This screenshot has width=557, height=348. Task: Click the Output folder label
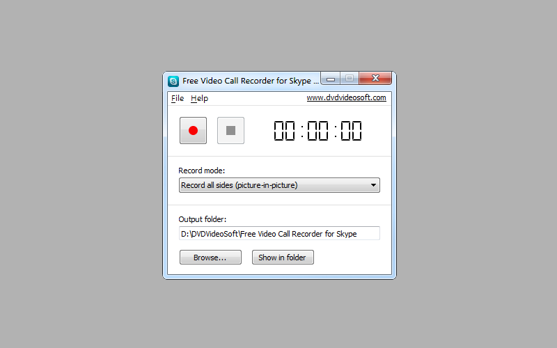(202, 219)
